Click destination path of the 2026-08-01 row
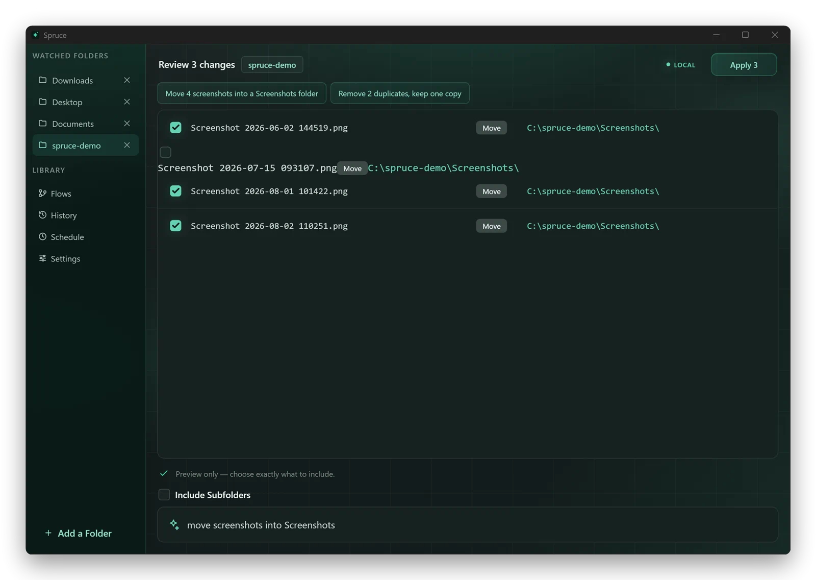 [593, 191]
